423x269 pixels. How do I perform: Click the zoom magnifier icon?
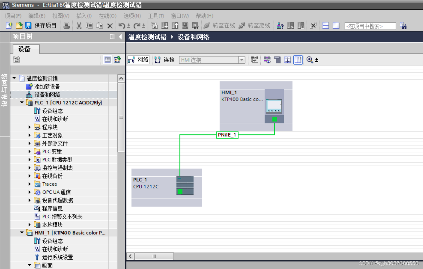(x=310, y=60)
